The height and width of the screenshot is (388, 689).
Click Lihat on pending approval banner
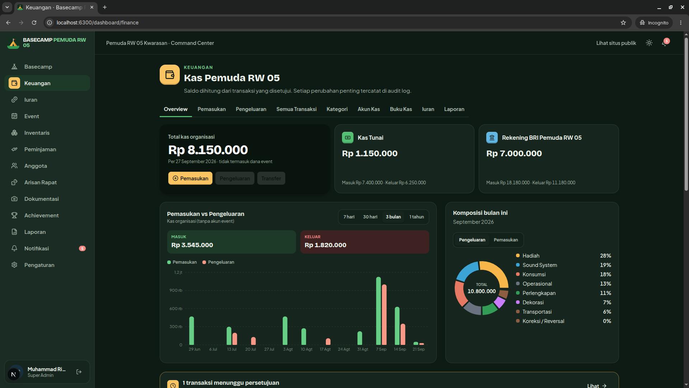point(597,385)
